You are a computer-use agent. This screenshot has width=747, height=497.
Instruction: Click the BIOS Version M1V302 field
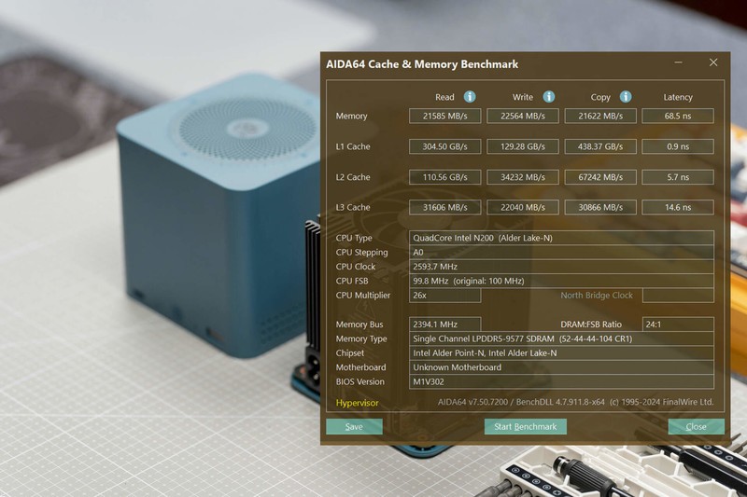(x=561, y=381)
